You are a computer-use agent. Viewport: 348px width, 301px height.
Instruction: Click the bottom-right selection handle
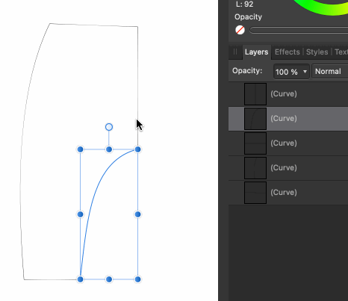point(137,279)
